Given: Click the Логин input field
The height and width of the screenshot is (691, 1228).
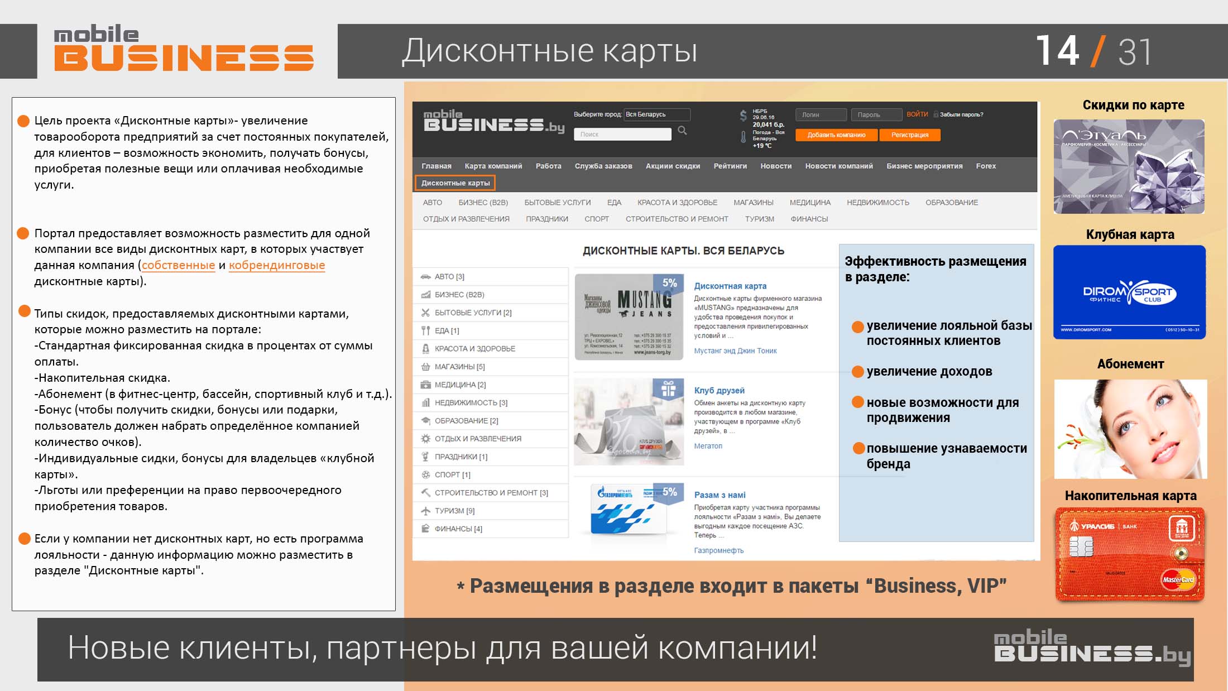Looking at the screenshot, I should (x=821, y=115).
